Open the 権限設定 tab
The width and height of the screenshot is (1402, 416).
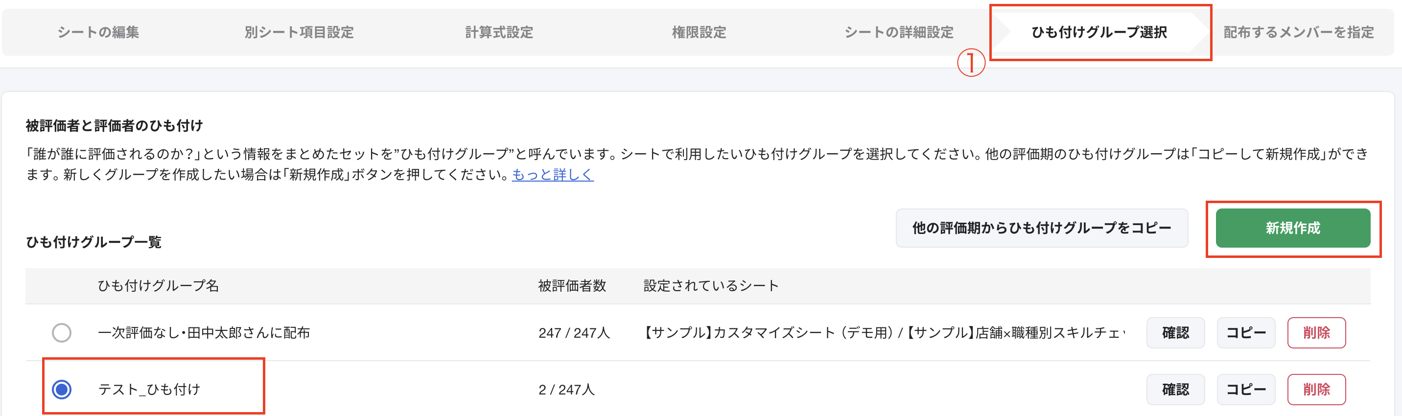click(x=700, y=32)
